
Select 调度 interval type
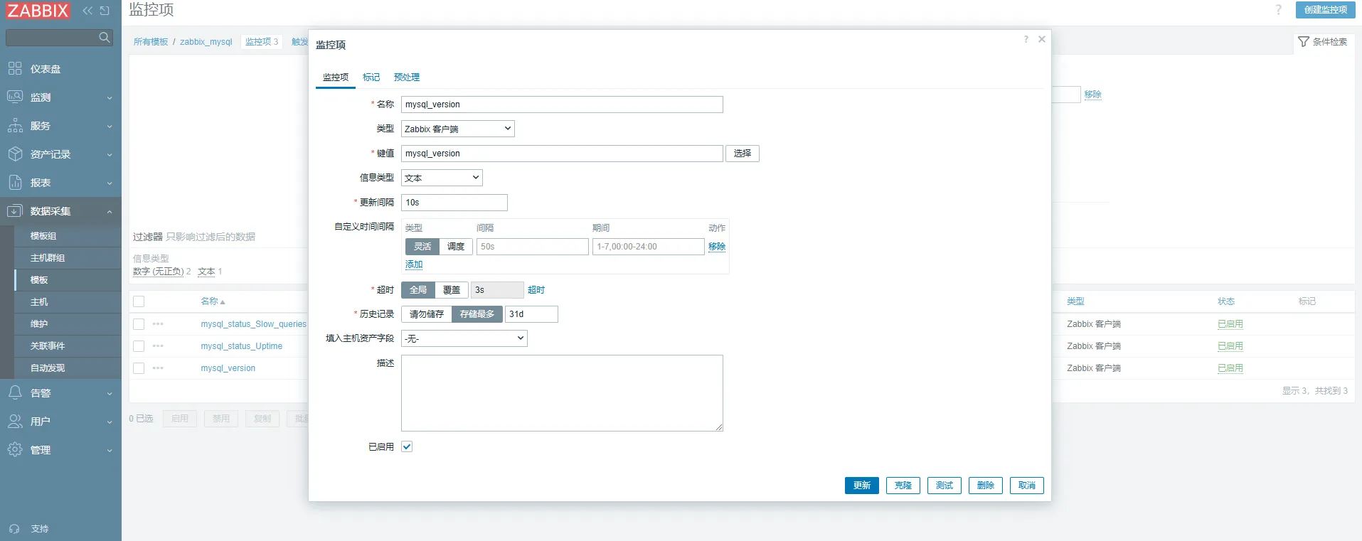[456, 247]
